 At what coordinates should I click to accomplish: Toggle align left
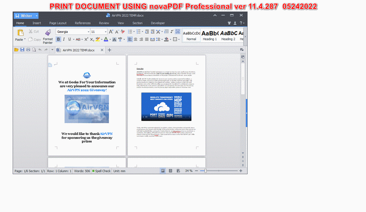pos(130,39)
